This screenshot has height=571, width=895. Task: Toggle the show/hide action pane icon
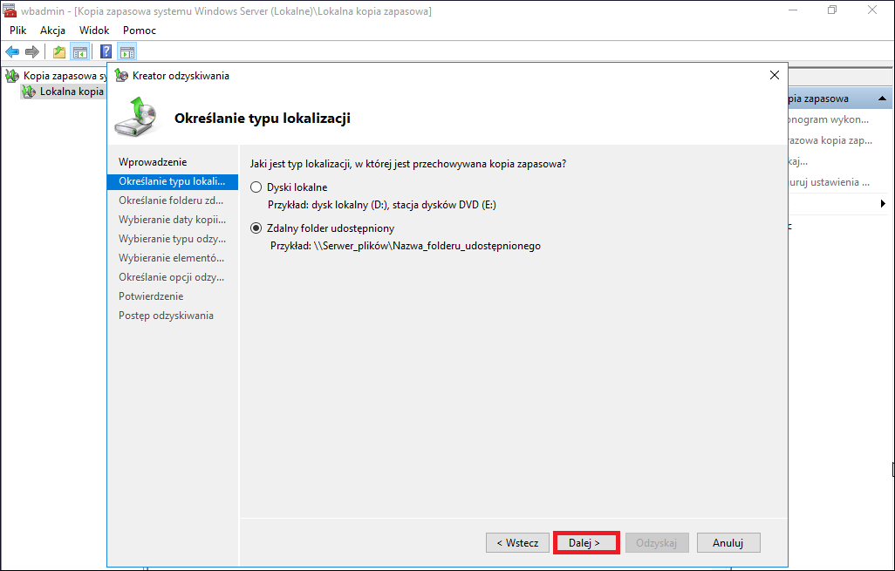pyautogui.click(x=126, y=52)
